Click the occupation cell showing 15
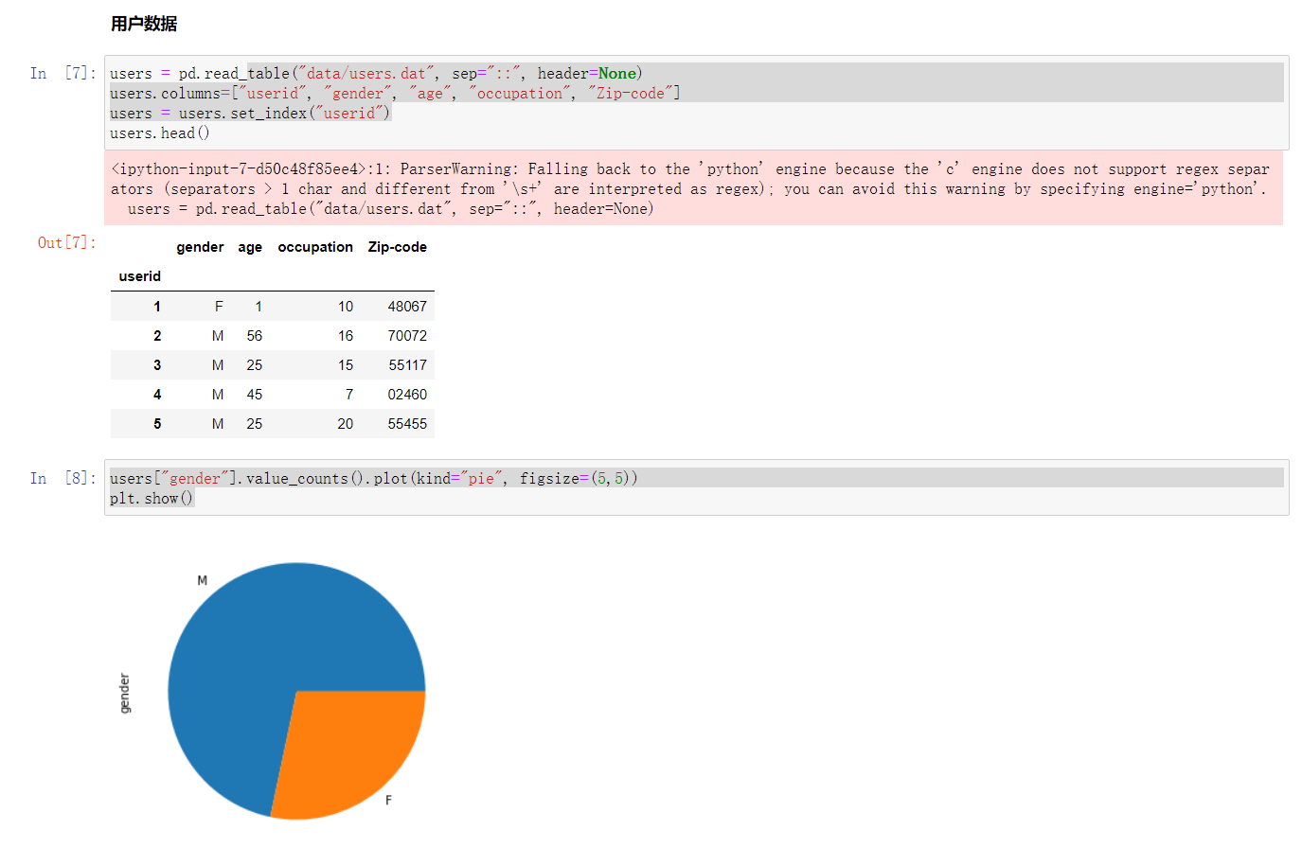The image size is (1302, 848). (346, 365)
